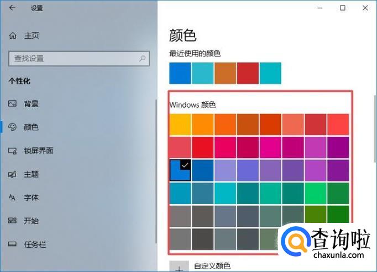
Task: Click the 开始 tiles icon
Action: pos(12,221)
